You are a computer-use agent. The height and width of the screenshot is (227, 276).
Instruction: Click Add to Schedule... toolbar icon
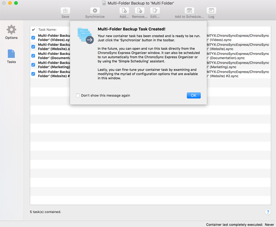[189, 11]
